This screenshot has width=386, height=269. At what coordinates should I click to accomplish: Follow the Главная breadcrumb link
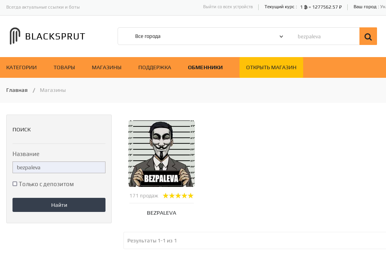point(17,90)
